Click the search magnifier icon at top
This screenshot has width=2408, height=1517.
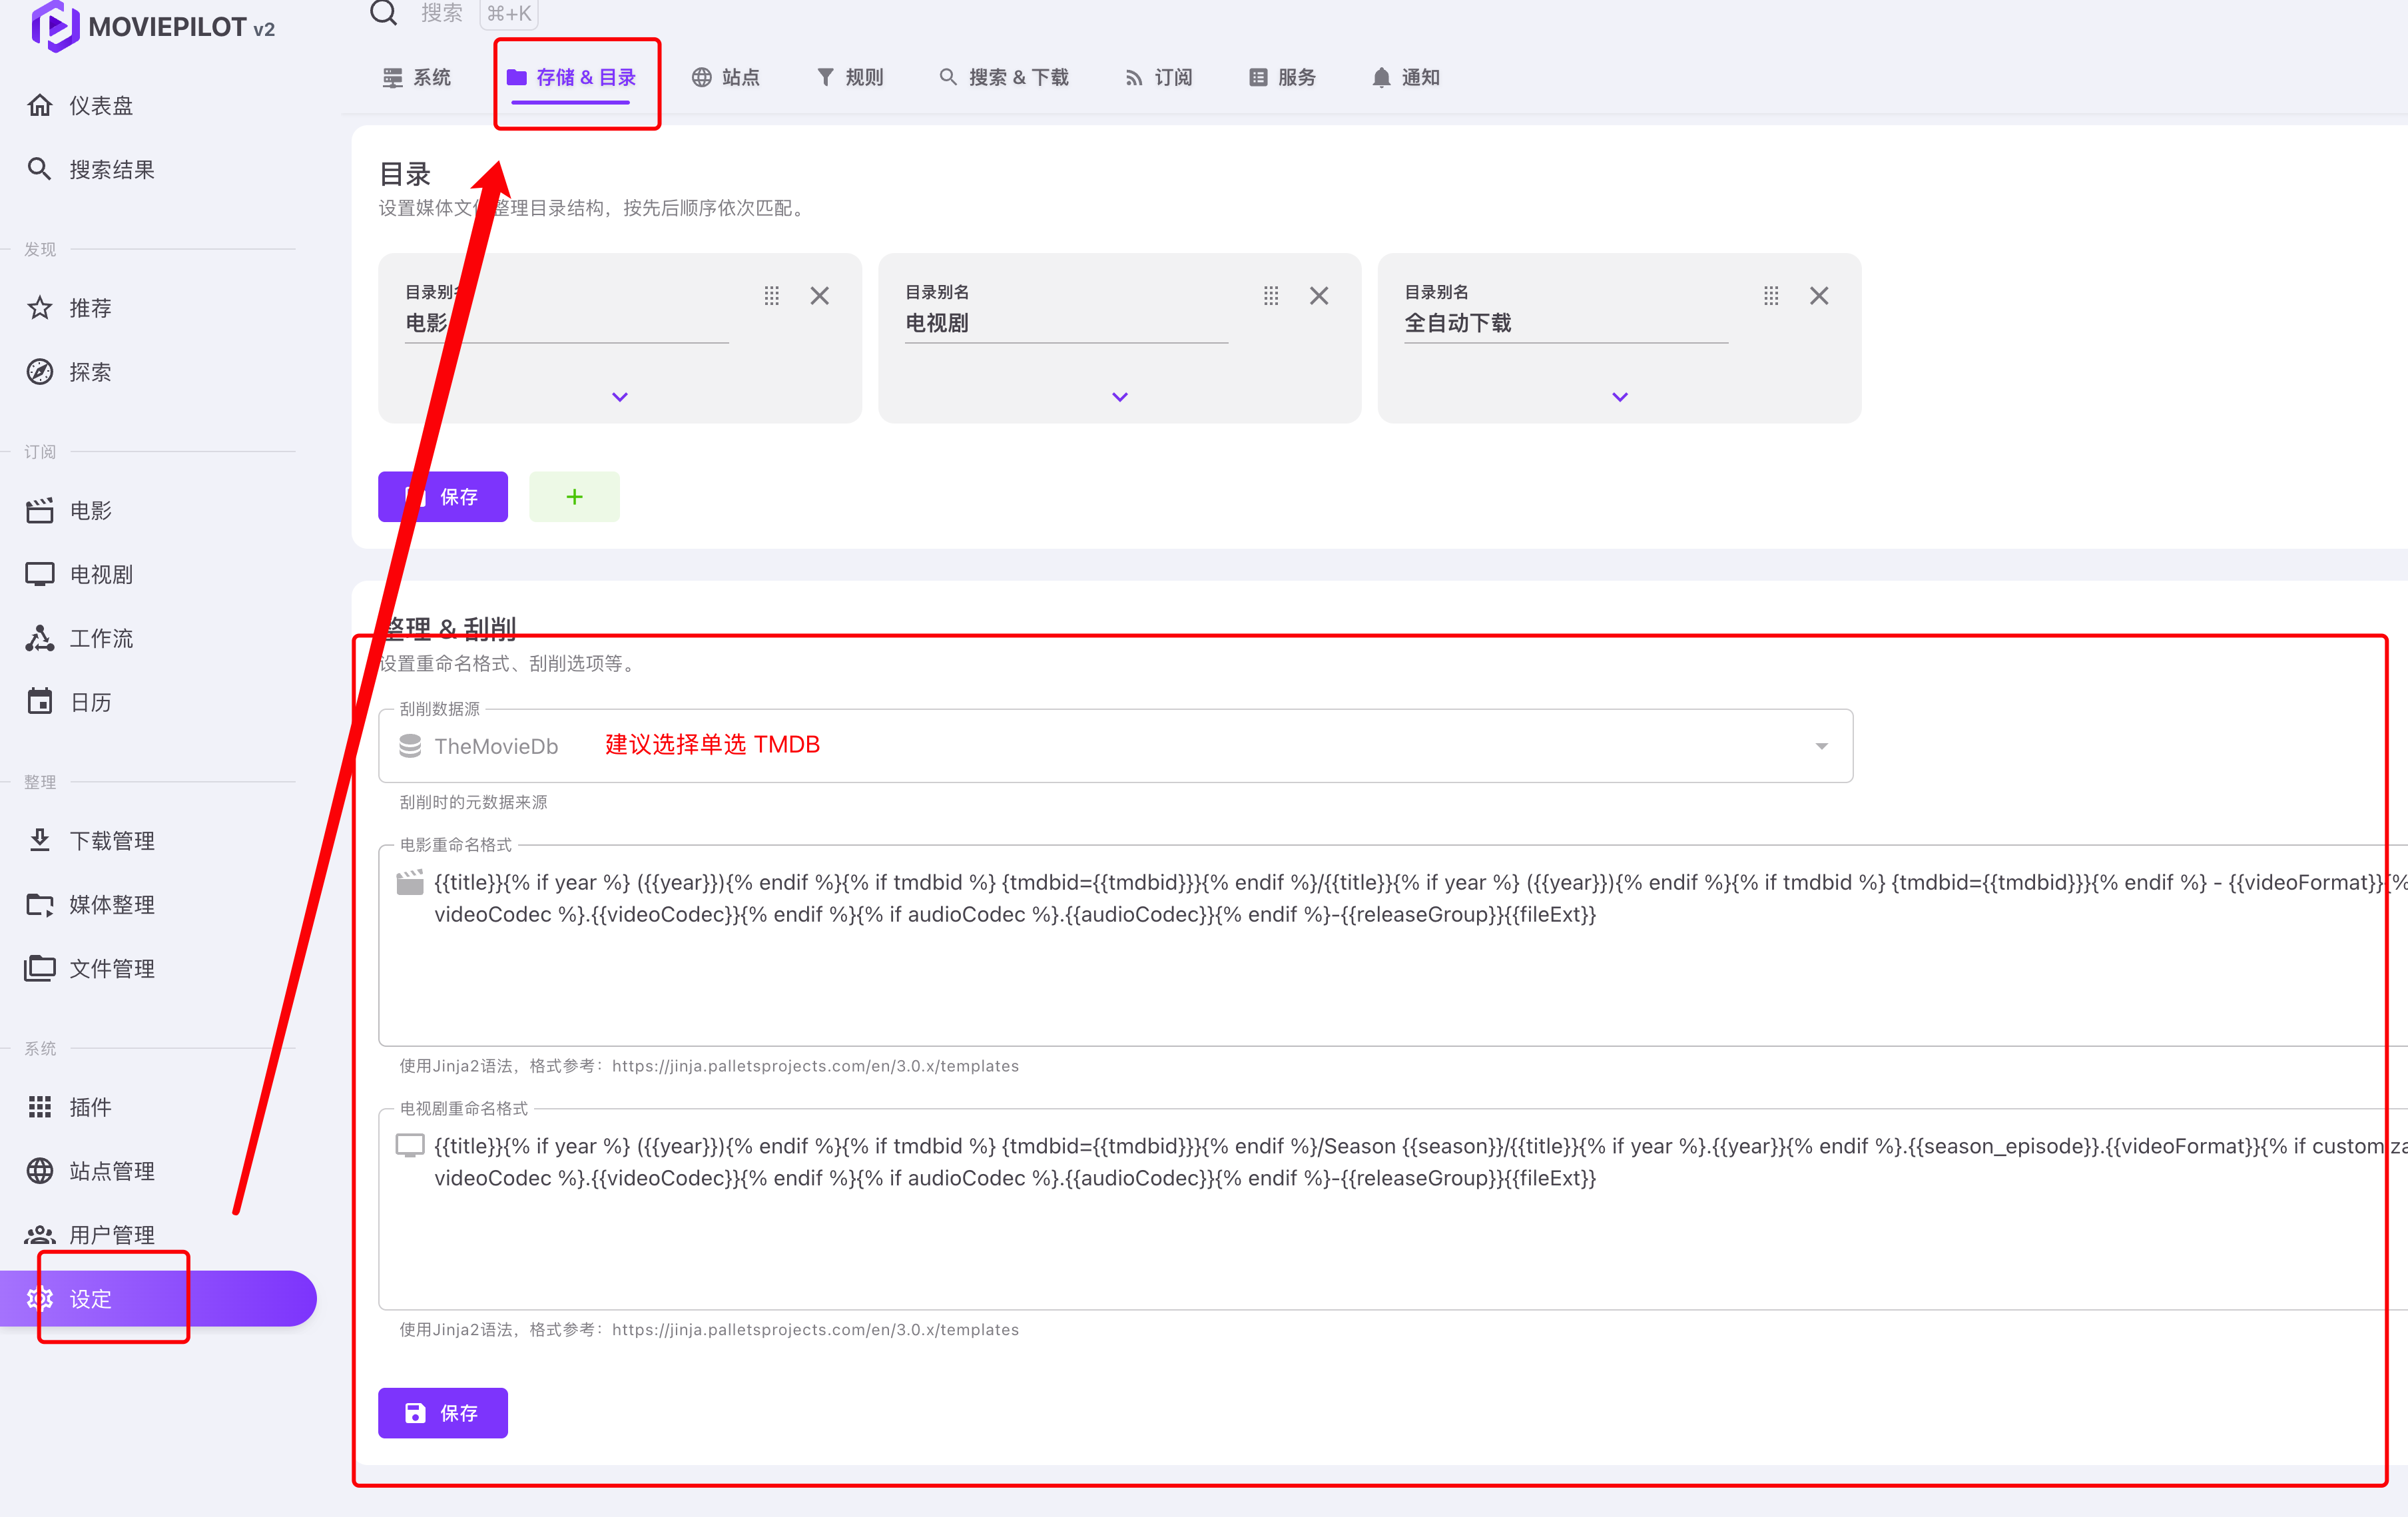click(x=384, y=13)
